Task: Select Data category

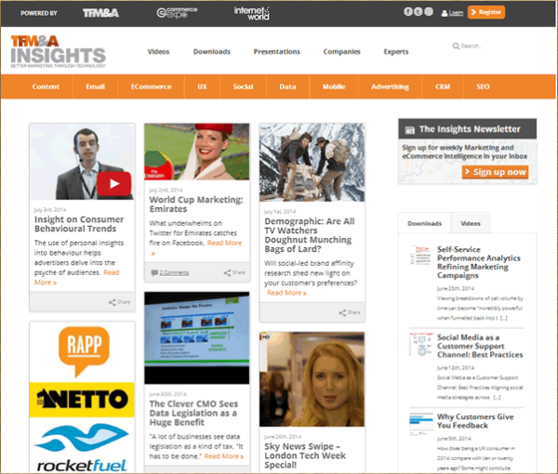Action: tap(287, 86)
